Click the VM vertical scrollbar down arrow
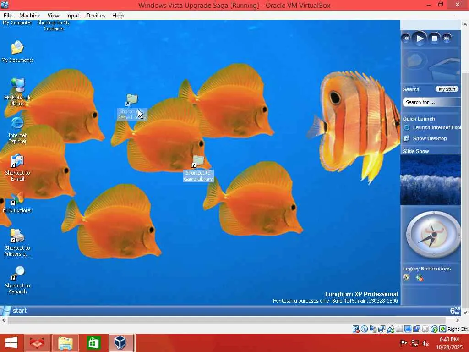 coord(465,312)
